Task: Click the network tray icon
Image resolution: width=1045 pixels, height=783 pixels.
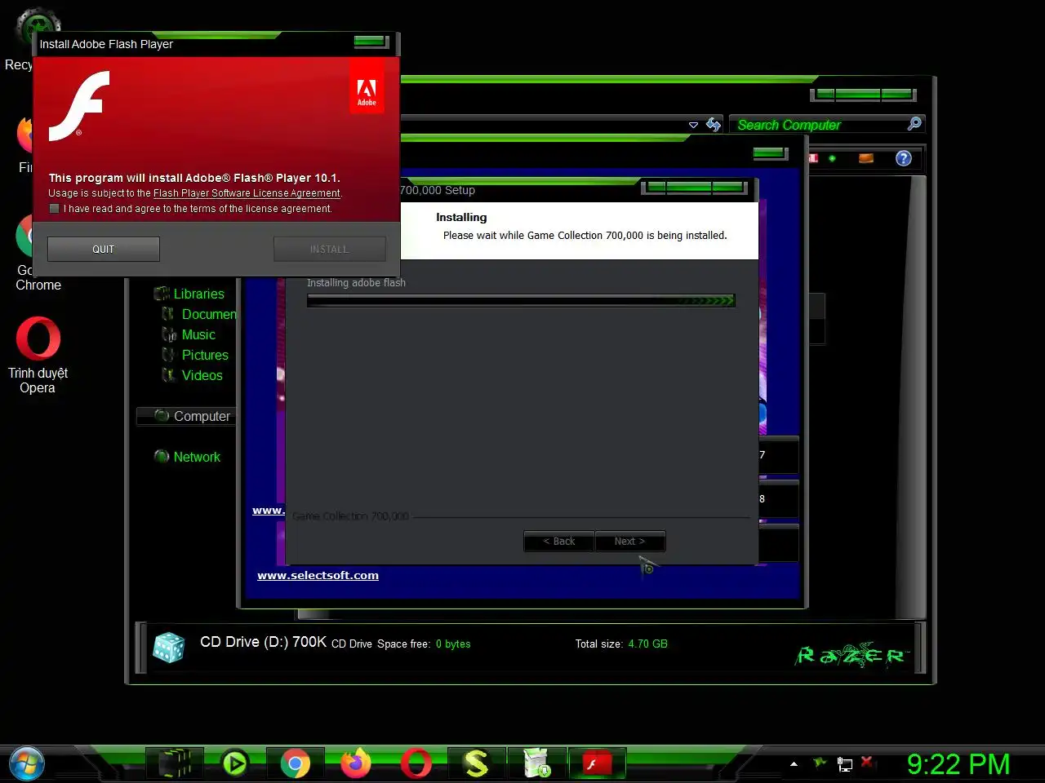Action: (845, 764)
